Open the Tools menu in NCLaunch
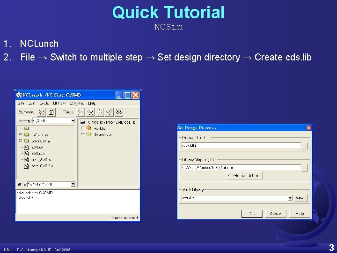The image size is (337, 253). (44, 103)
